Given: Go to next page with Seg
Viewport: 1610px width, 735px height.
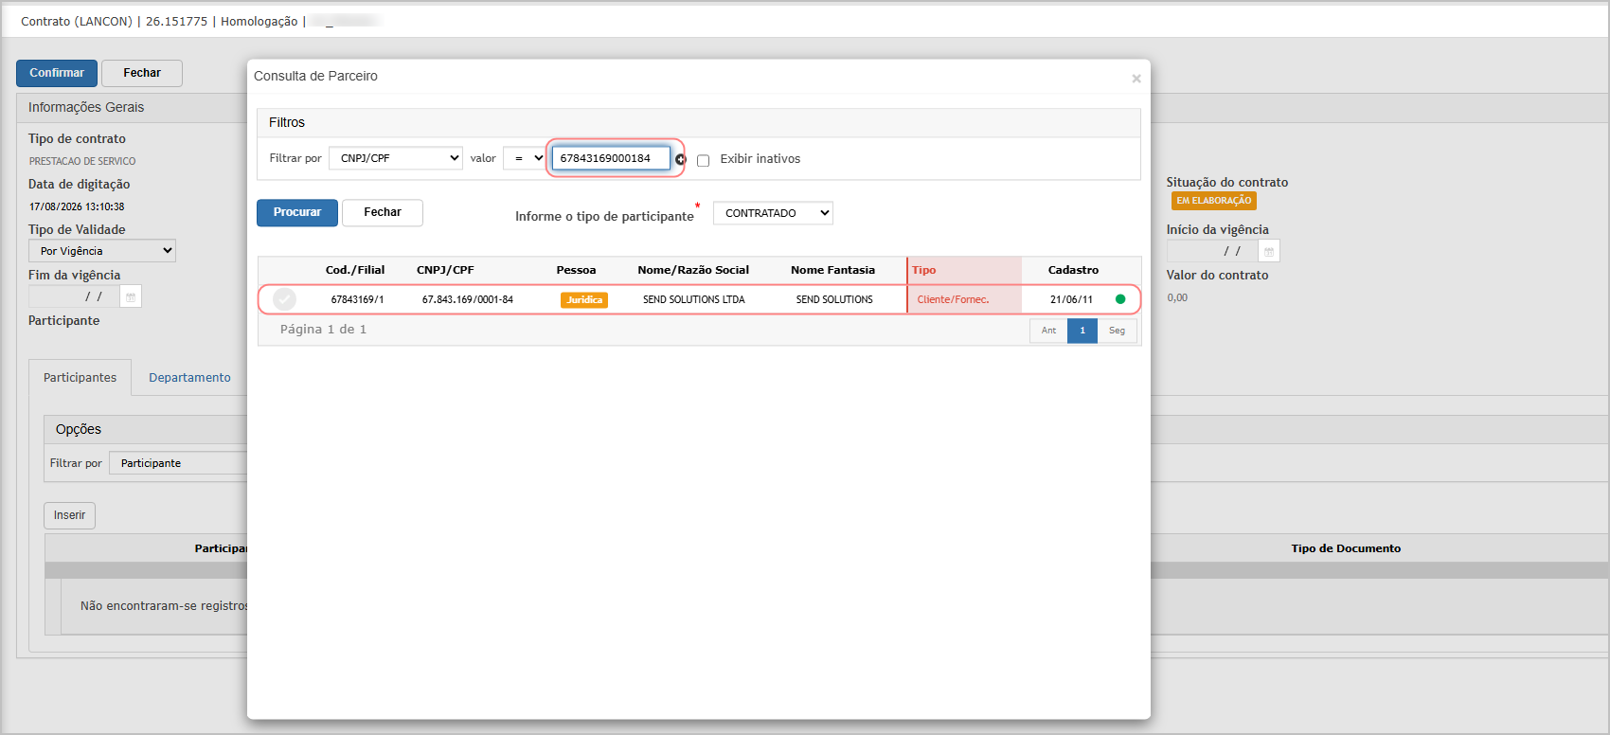Looking at the screenshot, I should (x=1118, y=331).
